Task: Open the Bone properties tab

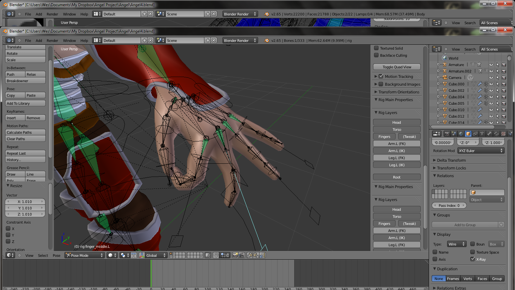Action: click(489, 134)
